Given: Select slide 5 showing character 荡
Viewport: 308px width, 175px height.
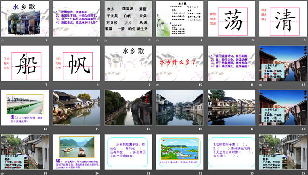Looking at the screenshot, I should coord(231,19).
